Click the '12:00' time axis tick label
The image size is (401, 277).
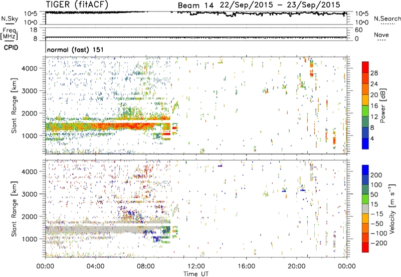(x=196, y=266)
